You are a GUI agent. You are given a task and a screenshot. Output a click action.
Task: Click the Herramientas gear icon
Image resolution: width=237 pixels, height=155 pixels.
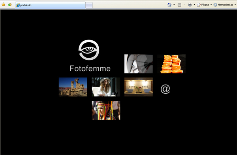(215, 5)
